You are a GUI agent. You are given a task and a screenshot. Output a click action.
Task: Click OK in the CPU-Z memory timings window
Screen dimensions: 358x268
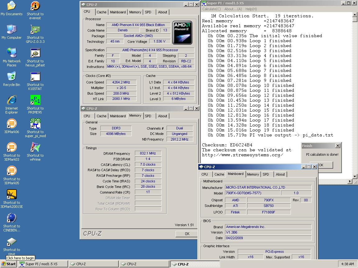click(187, 234)
